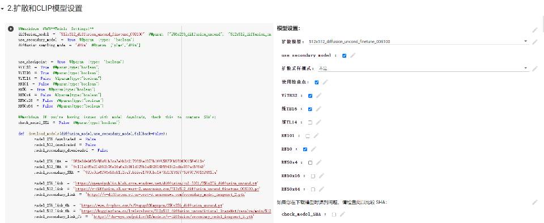Toggle the RN50x4 checkbox

pyautogui.click(x=310, y=162)
